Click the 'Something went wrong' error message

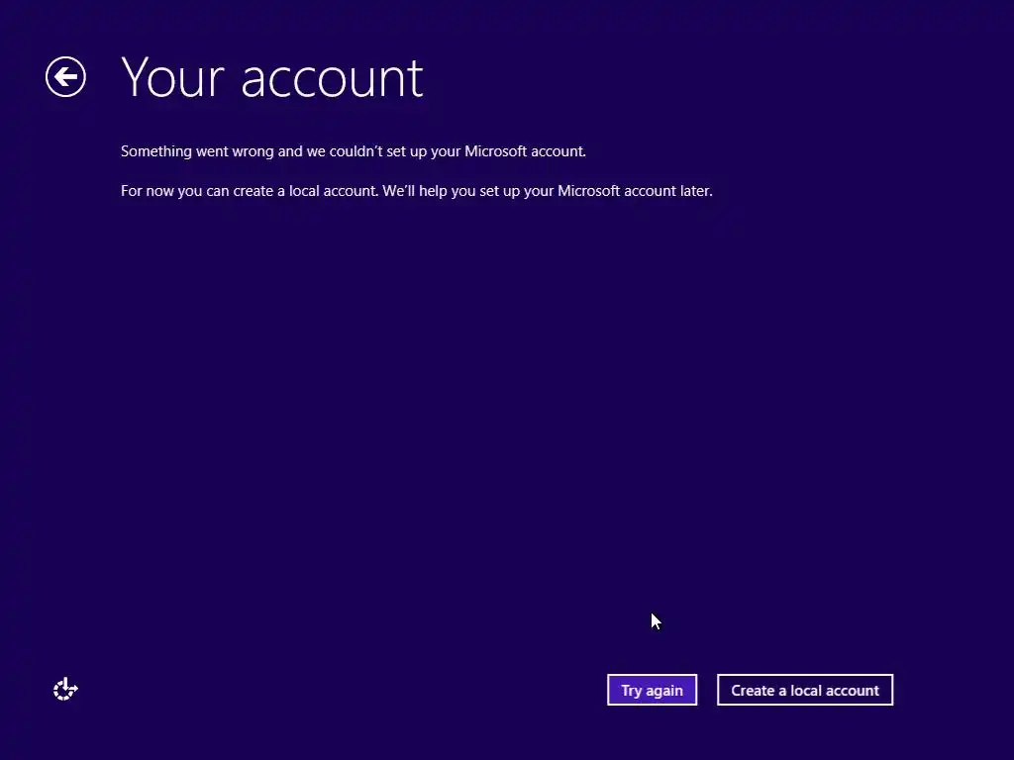(354, 151)
